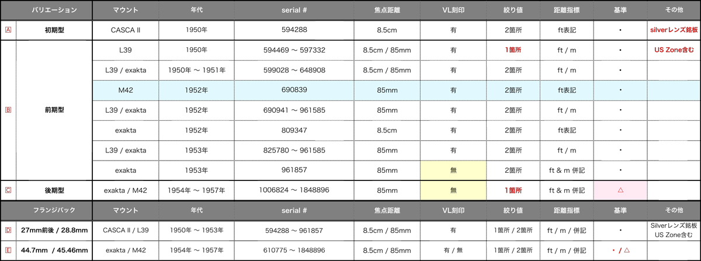This screenshot has height=261, width=701.
Task: Click the triangle symbol in the pink cell
Action: 620,190
